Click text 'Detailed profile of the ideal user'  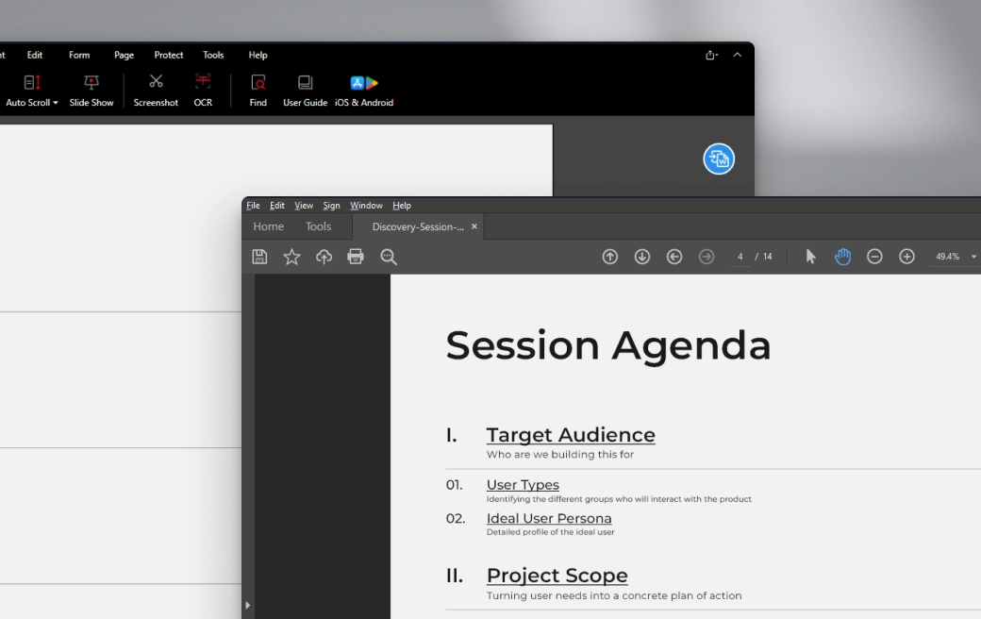coord(551,532)
